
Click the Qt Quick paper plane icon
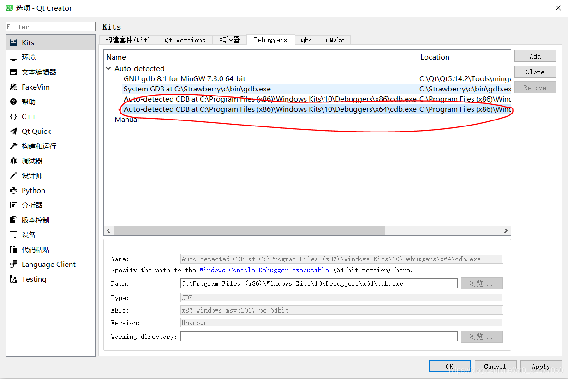(13, 131)
